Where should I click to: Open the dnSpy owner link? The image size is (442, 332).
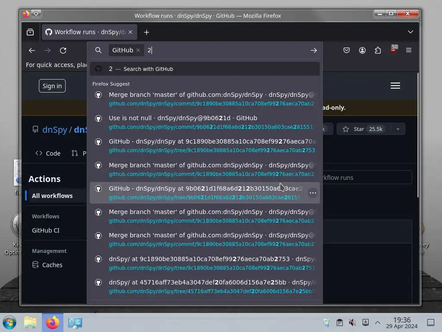55,130
